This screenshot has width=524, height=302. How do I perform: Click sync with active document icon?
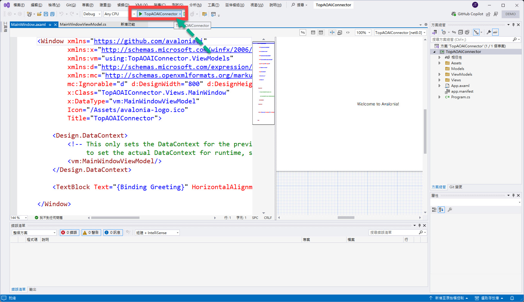point(454,32)
